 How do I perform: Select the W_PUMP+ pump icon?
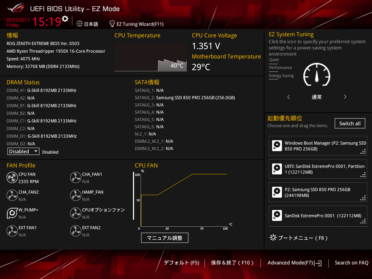coord(12,213)
